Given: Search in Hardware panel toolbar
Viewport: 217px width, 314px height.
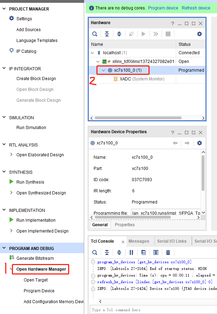Looking at the screenshot, I should [95, 34].
